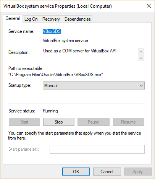The width and height of the screenshot is (155, 179).
Task: Click the disabled Start service button
Action: 24,122
